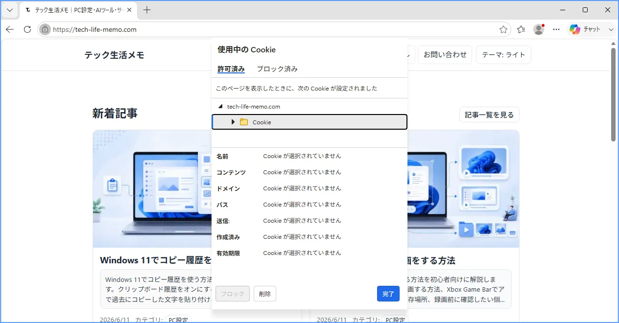The height and width of the screenshot is (323, 619).
Task: Collapse the tech-life-memo.com tree node
Action: (x=220, y=106)
